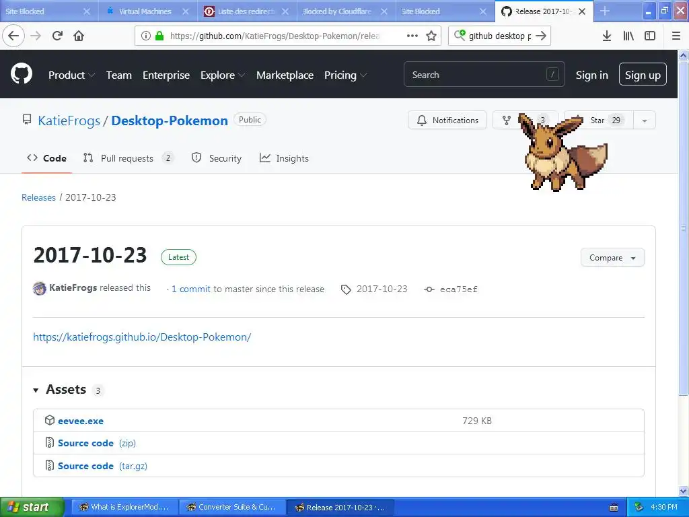This screenshot has width=689, height=517.
Task: Open Enterprise in the GitHub header
Action: tap(166, 75)
